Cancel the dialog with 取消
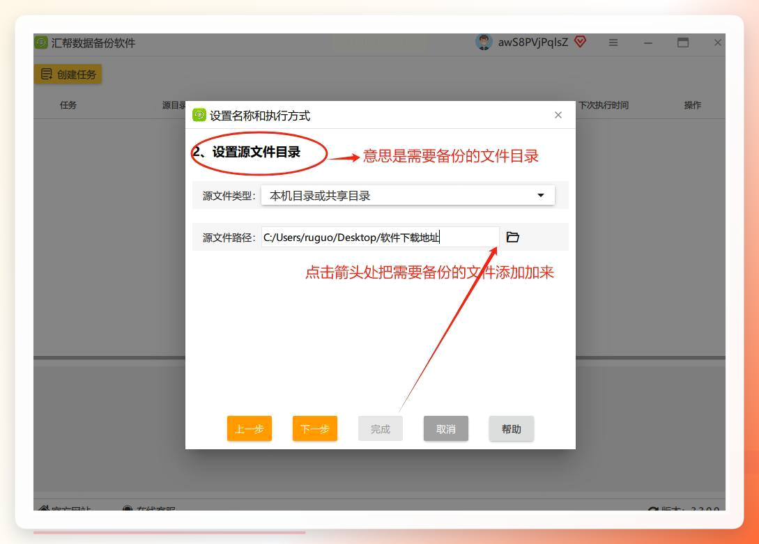The width and height of the screenshot is (759, 544). (446, 428)
